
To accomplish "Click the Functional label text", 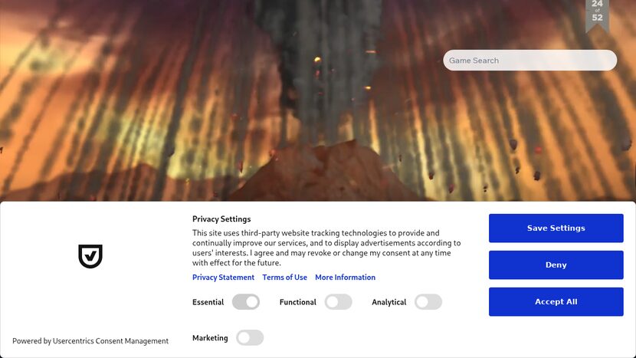I will [298, 302].
